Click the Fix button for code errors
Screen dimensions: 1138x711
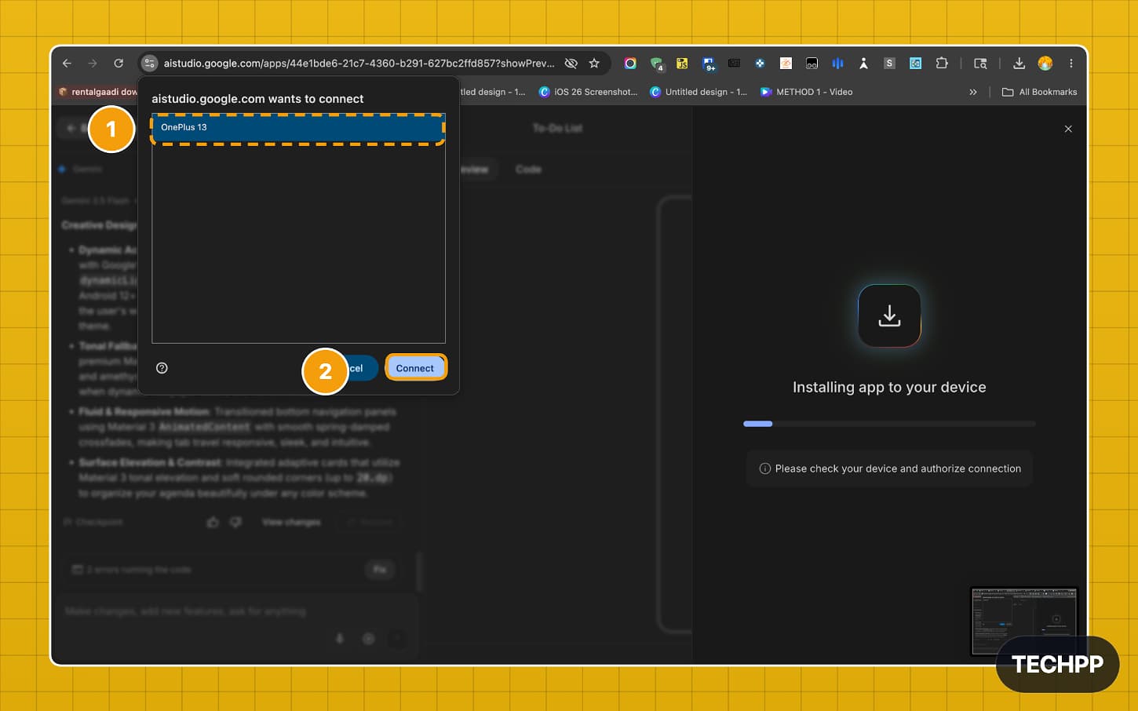click(380, 570)
